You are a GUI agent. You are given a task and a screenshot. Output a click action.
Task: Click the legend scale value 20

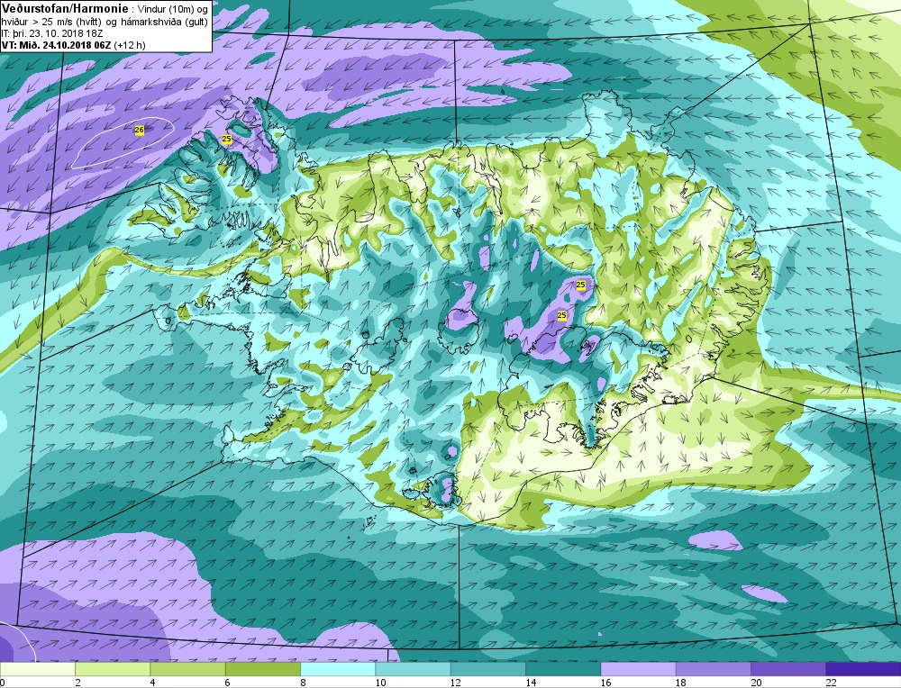coord(755,683)
